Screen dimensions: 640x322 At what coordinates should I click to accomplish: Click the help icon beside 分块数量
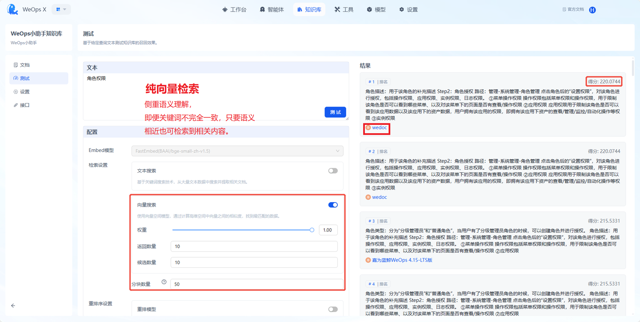tap(164, 282)
